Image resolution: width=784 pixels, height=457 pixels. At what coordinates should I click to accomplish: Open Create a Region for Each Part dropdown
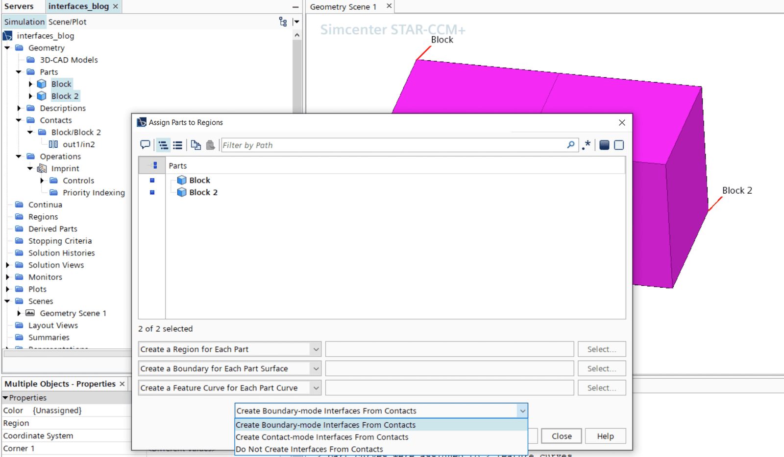(316, 349)
